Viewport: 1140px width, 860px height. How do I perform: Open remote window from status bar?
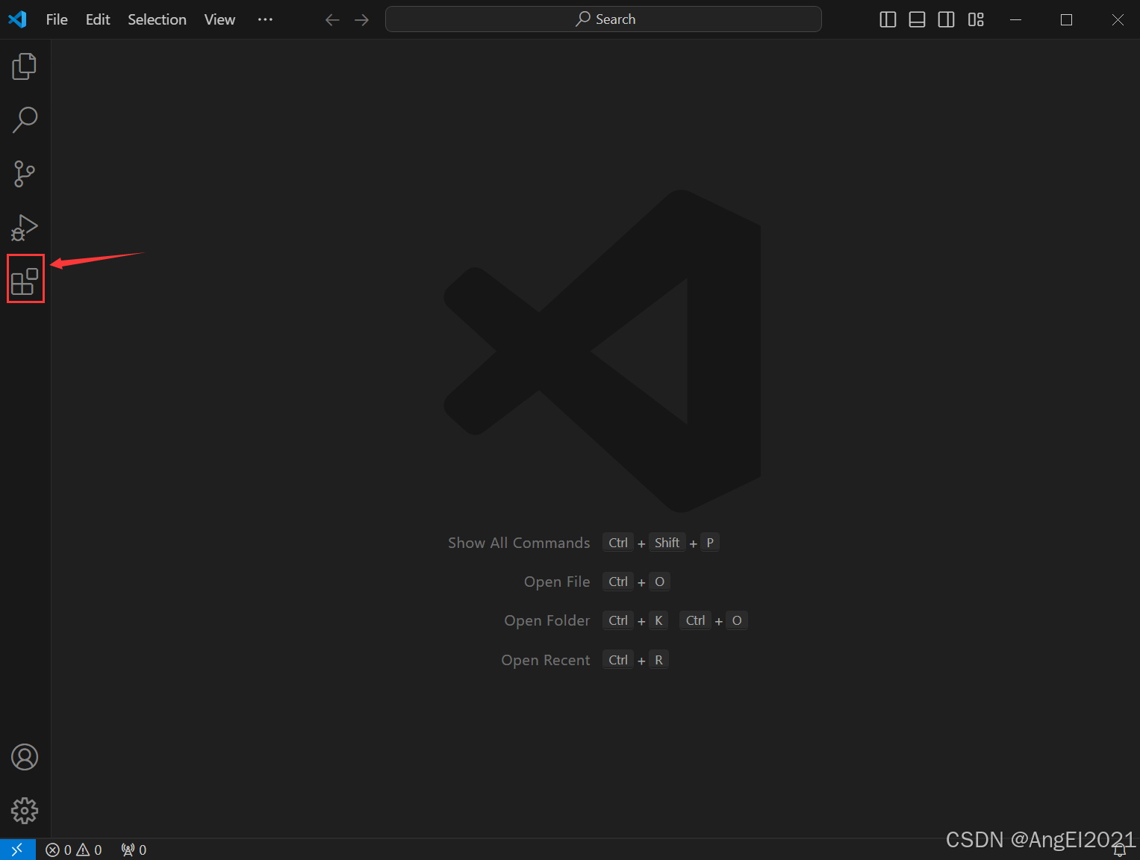coord(17,850)
